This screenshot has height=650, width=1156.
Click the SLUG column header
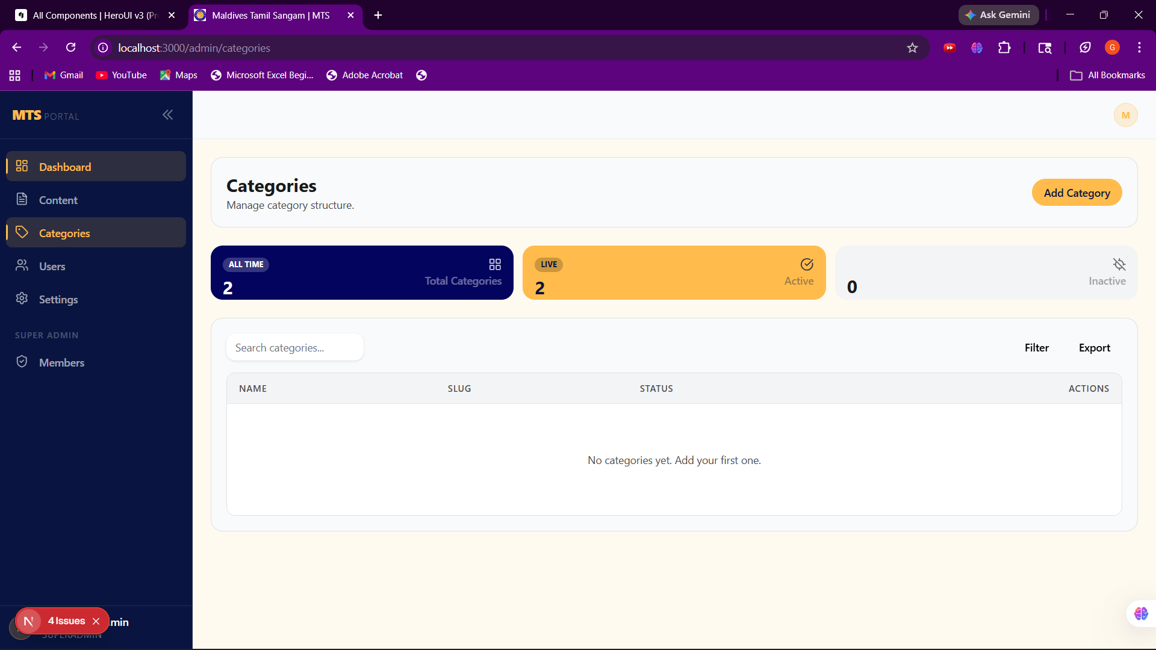pyautogui.click(x=459, y=389)
